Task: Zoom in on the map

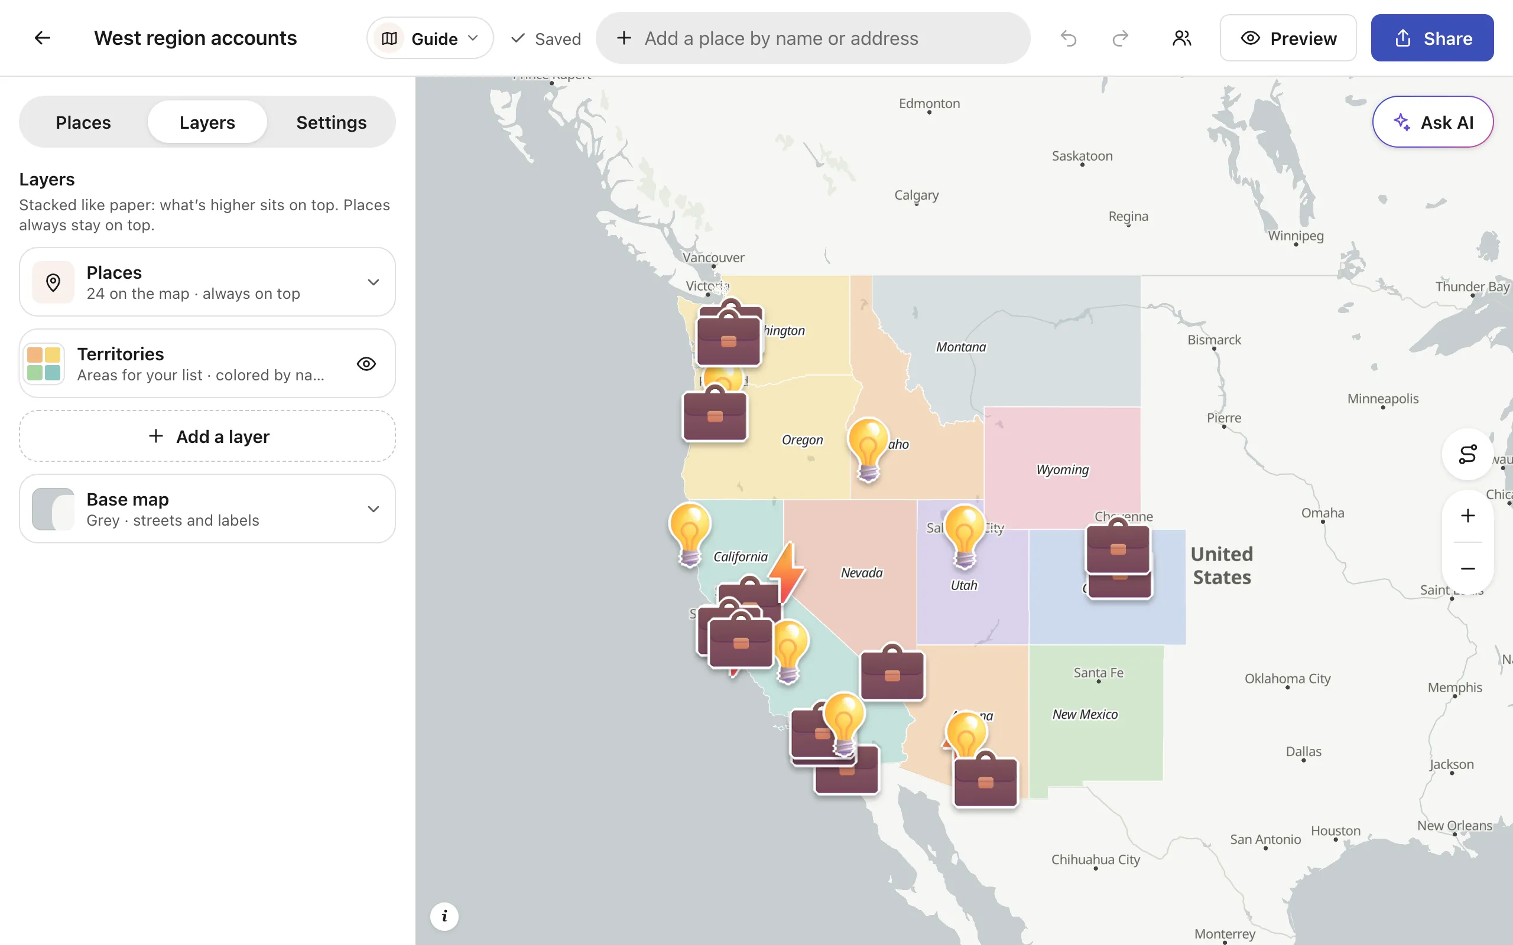Action: click(1467, 516)
